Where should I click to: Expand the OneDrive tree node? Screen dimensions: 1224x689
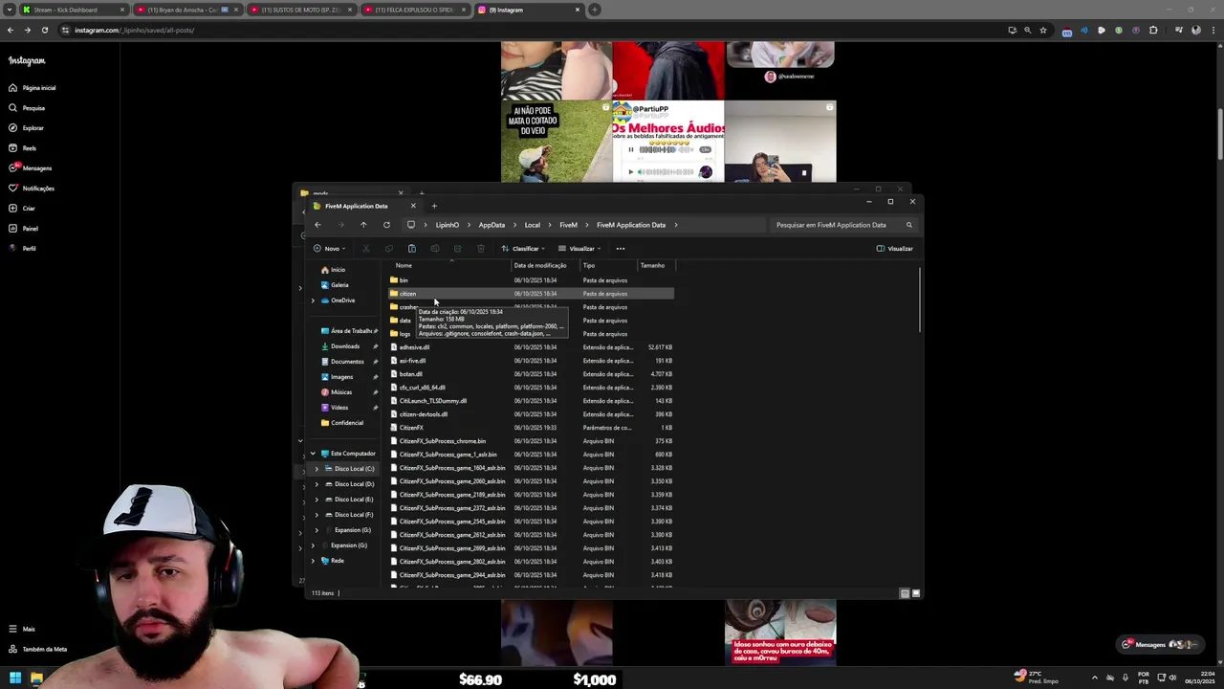coord(313,300)
